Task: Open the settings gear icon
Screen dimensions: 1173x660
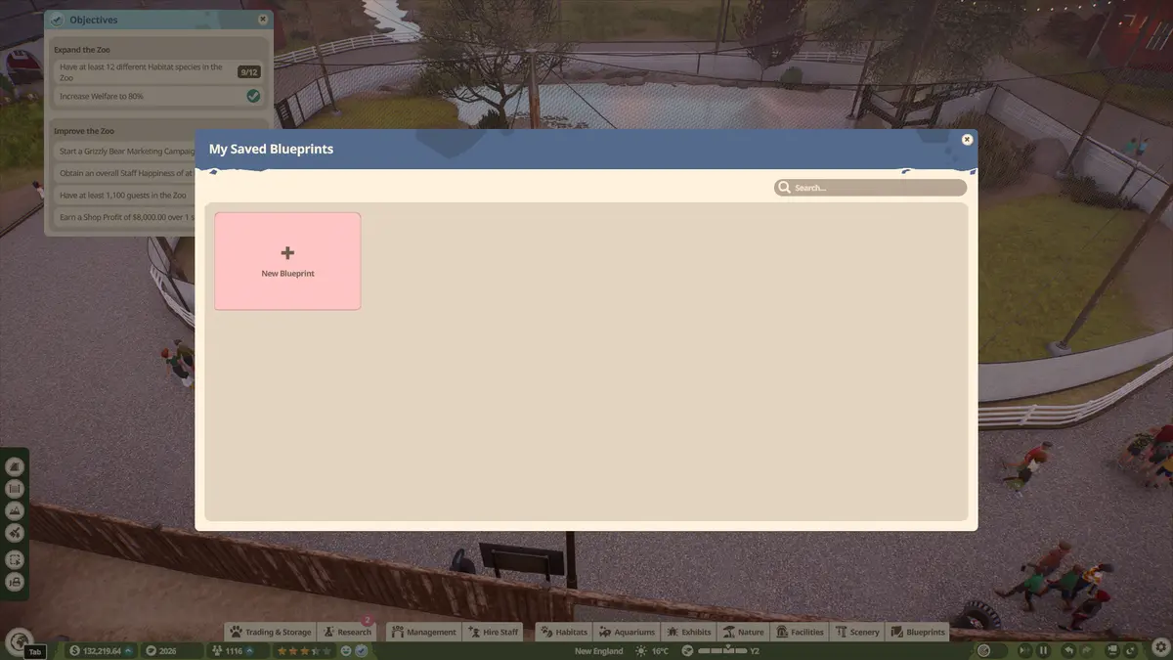Action: pyautogui.click(x=1159, y=648)
